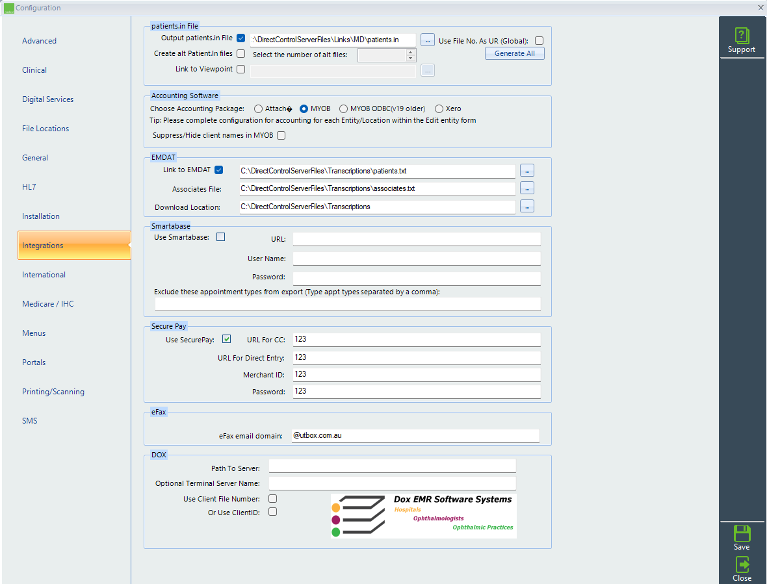Go to File Locations section
The image size is (767, 584).
coord(45,129)
